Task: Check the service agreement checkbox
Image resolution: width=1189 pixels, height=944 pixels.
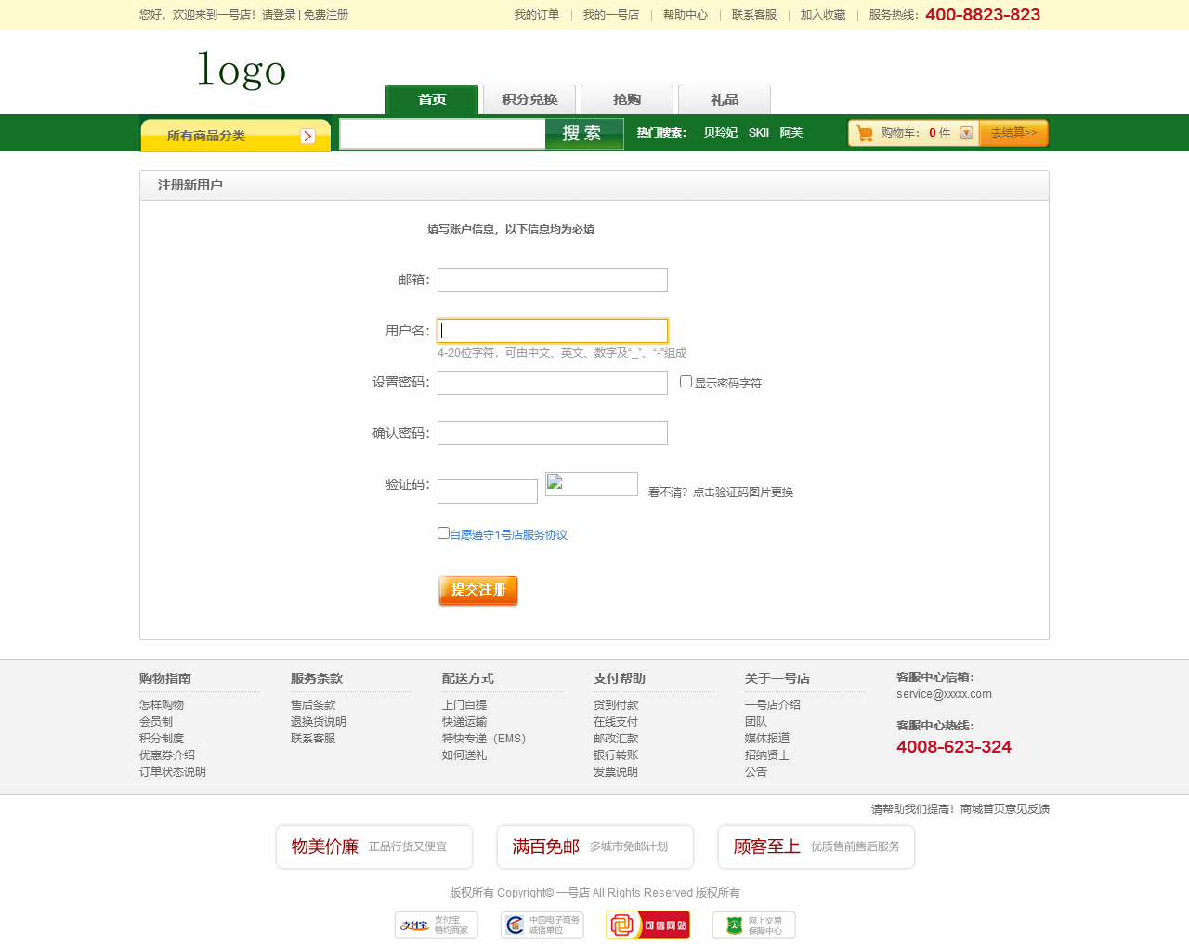Action: 443,533
